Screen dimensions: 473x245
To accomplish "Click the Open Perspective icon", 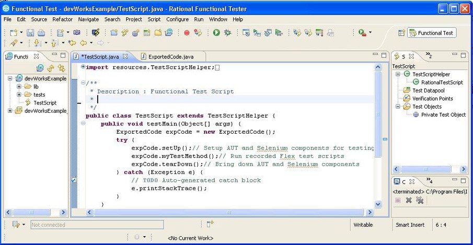I will (x=401, y=33).
